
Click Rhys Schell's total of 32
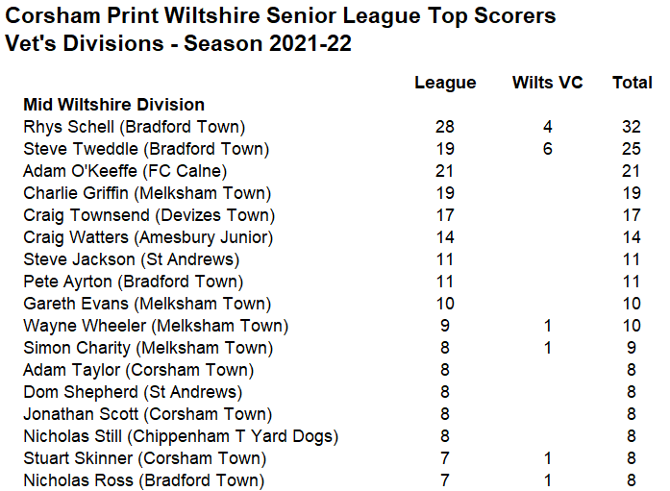coord(632,127)
